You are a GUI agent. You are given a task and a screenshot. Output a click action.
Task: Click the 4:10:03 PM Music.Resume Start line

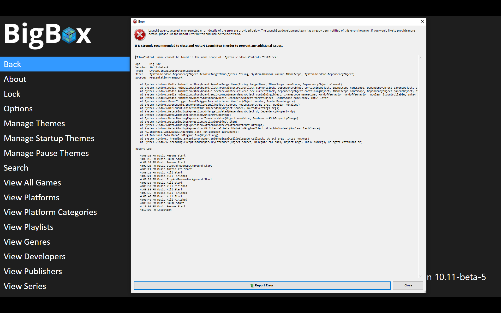(163, 206)
